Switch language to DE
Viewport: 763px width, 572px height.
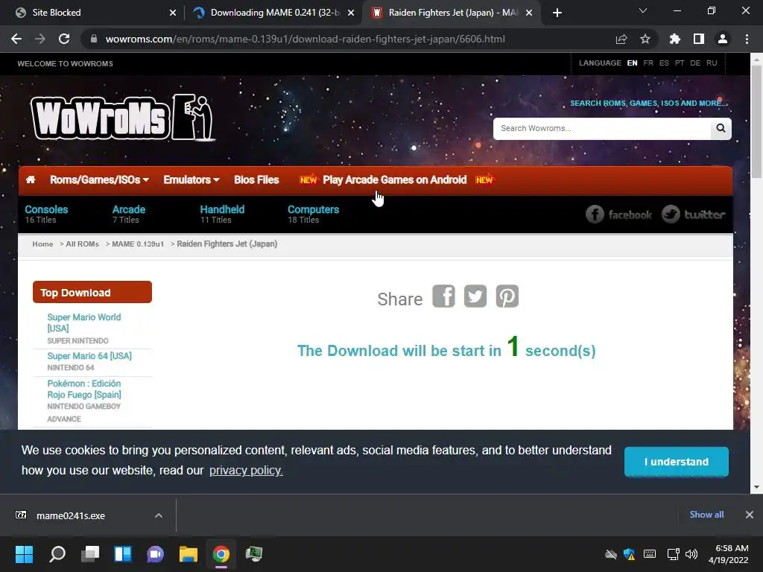695,63
